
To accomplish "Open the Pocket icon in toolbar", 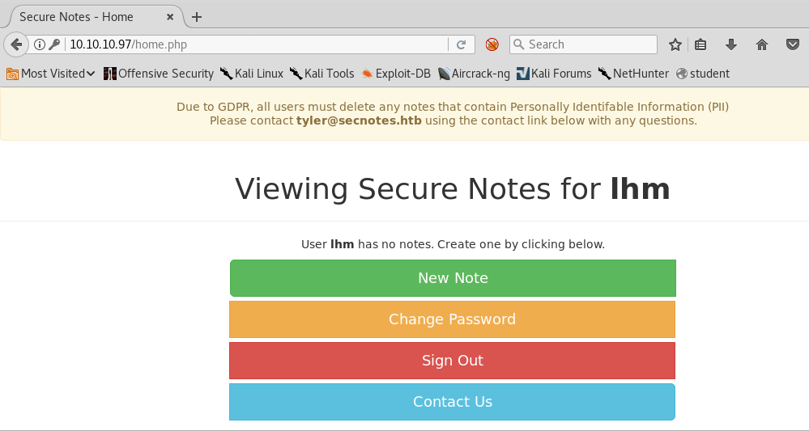I will (x=791, y=44).
